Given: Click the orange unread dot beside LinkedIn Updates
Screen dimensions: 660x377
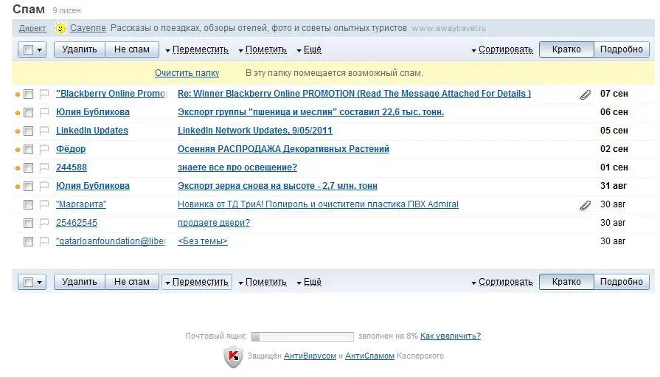Looking at the screenshot, I should pos(17,131).
